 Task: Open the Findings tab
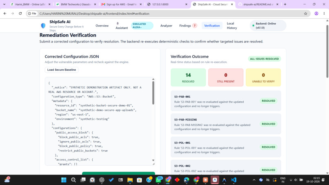tap(188, 26)
